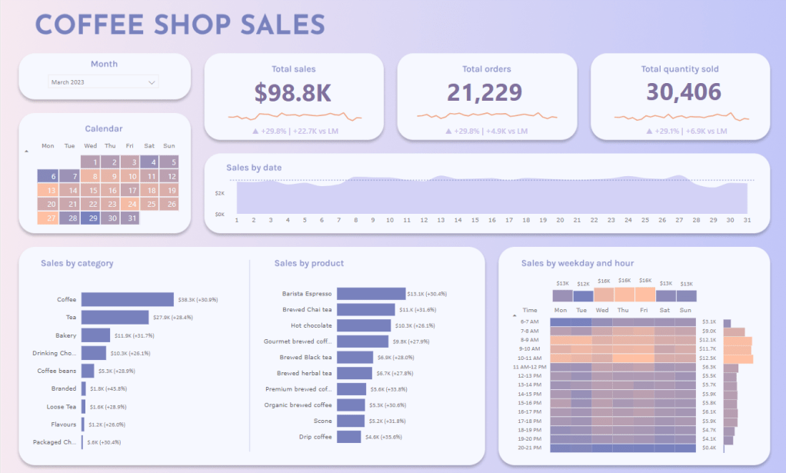Click calendar day 24
Image resolution: width=786 pixels, height=473 pixels.
131,204
